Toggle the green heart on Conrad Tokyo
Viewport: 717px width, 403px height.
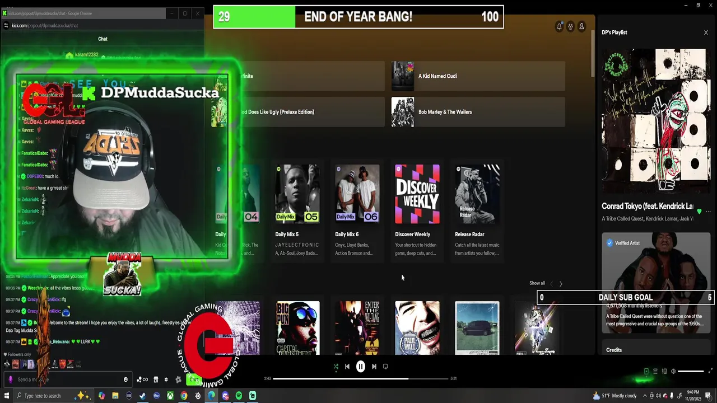pyautogui.click(x=699, y=212)
